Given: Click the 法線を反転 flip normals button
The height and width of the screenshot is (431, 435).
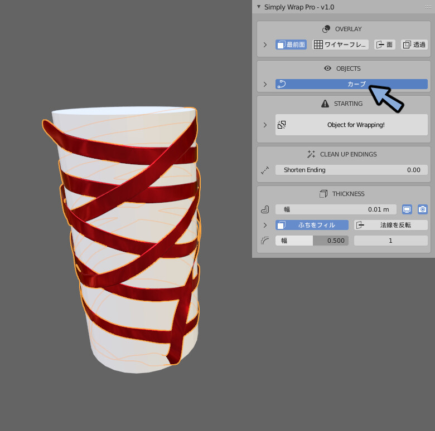Looking at the screenshot, I should click(x=391, y=225).
